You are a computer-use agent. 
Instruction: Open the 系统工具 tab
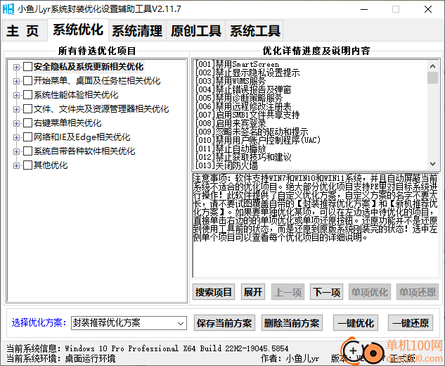pyautogui.click(x=254, y=30)
